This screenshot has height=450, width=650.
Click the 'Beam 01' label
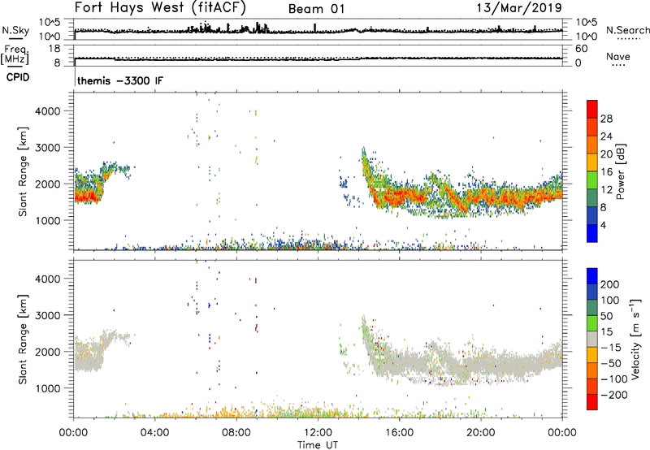coord(316,9)
